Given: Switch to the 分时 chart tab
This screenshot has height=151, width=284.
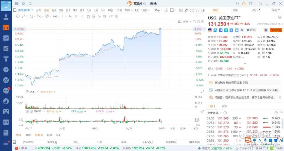Looking at the screenshot, I should click(39, 10).
